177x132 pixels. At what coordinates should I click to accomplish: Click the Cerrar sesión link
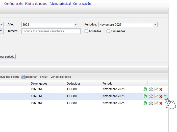[82, 4]
